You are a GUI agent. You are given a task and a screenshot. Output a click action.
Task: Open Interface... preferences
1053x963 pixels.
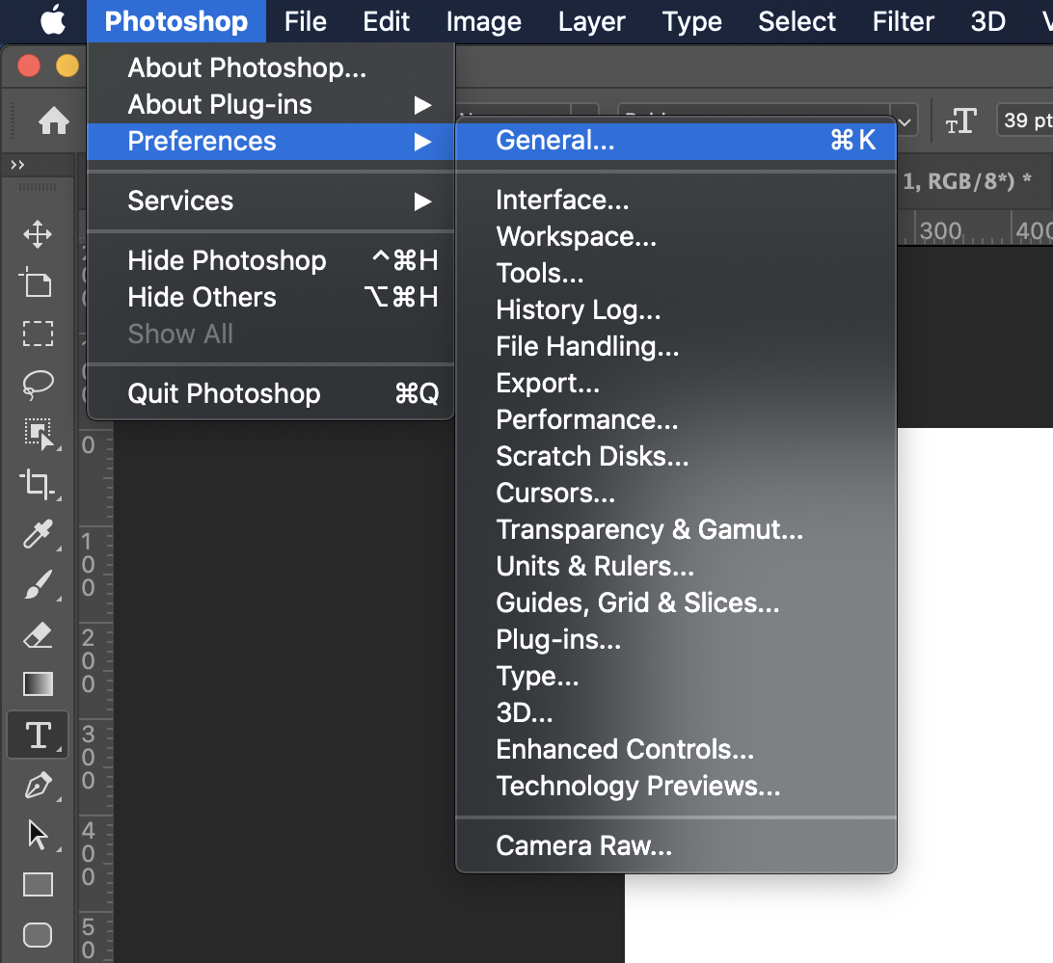click(x=676, y=201)
